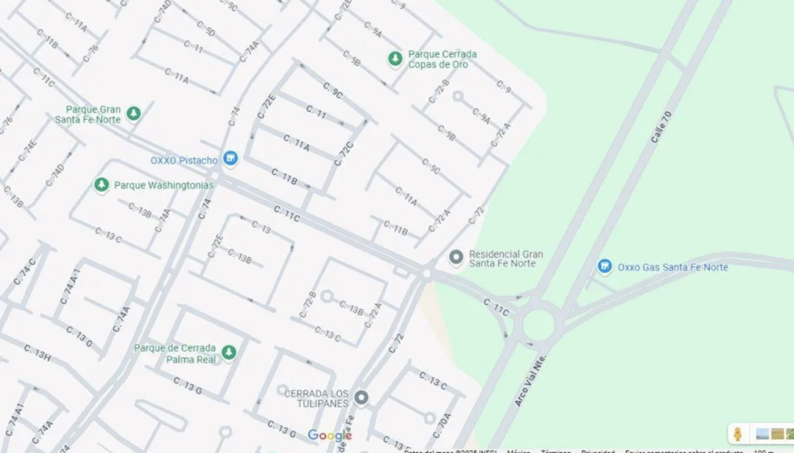The width and height of the screenshot is (794, 453).
Task: Click the Residencial Gran Santa Fe Norte label
Action: point(506,258)
